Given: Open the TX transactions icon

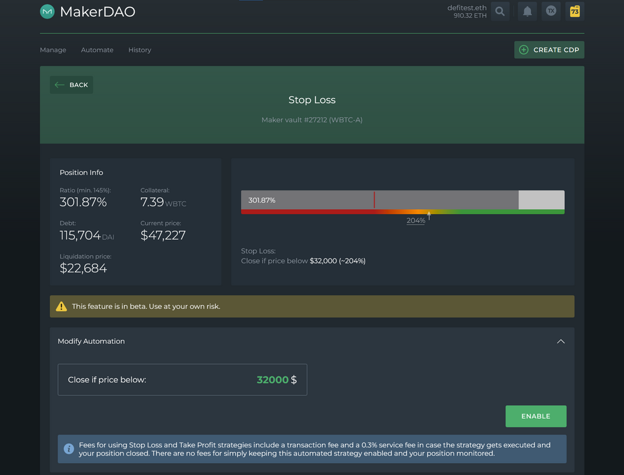Looking at the screenshot, I should (x=551, y=11).
